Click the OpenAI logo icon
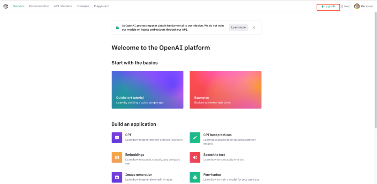This screenshot has height=184, width=377. tap(6, 6)
